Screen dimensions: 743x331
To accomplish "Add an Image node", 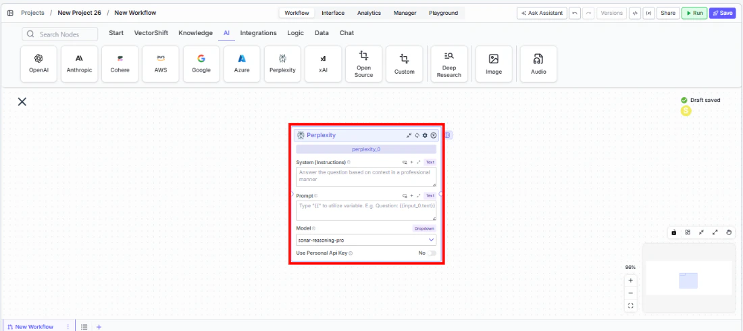I will (494, 64).
